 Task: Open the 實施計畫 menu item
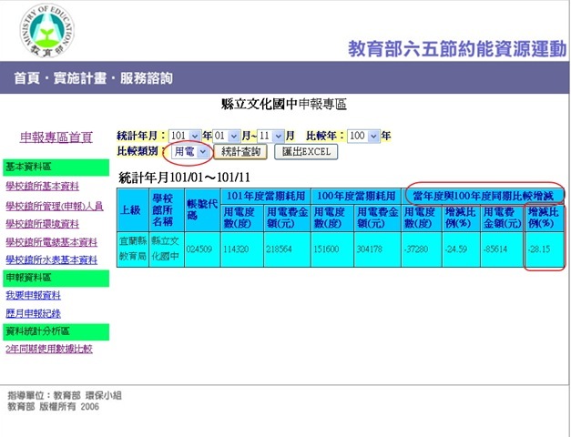[x=86, y=78]
